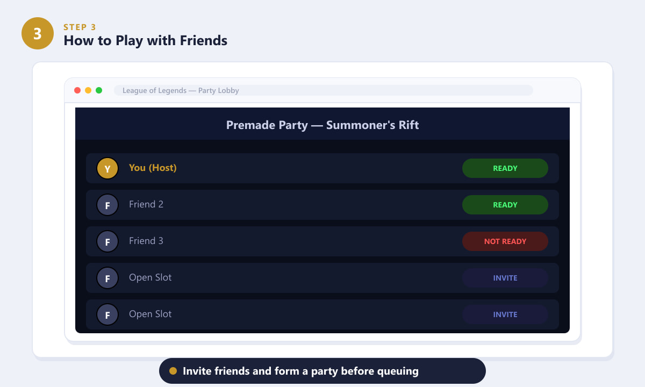
Task: Toggle Friend 3's NOT READY status
Action: point(505,241)
